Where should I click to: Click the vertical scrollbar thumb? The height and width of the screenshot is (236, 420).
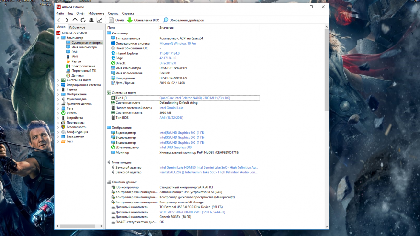tap(326, 70)
